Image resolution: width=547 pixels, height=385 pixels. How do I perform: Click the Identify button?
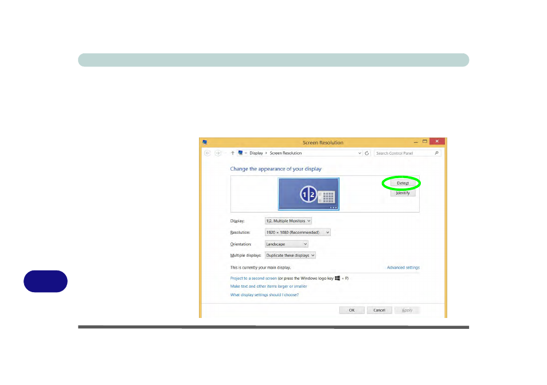403,193
